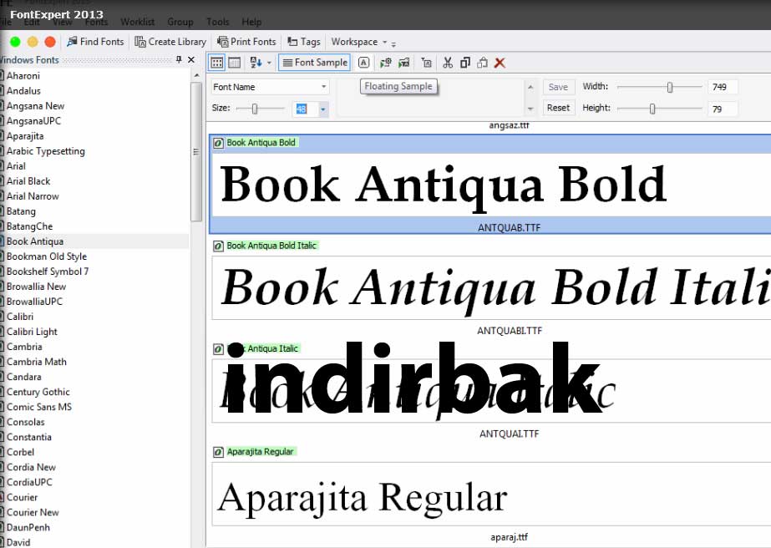Screen dimensions: 771x548
Task: Click sample text box up arrow
Action: tap(530, 87)
